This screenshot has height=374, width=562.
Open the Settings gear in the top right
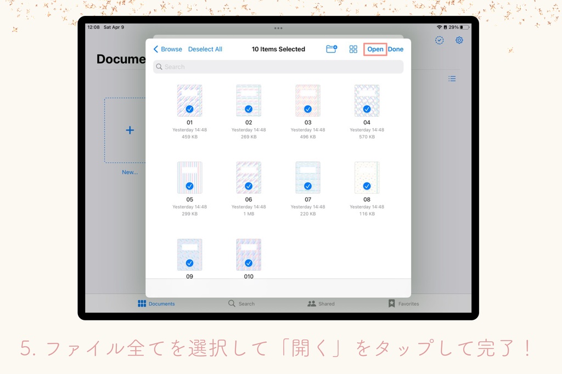(459, 40)
